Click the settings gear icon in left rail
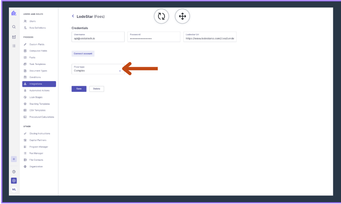This screenshot has width=341, height=204. click(14, 181)
